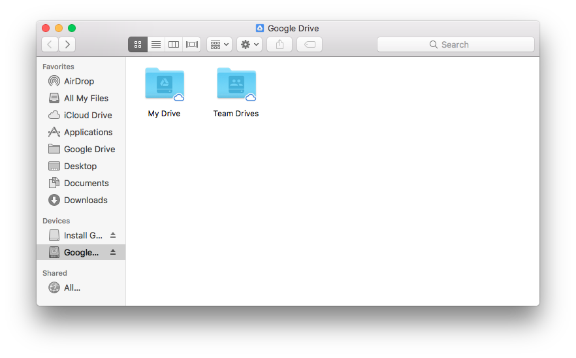The height and width of the screenshot is (358, 576).
Task: Open Google Drive folder in Favorites
Action: [81, 149]
